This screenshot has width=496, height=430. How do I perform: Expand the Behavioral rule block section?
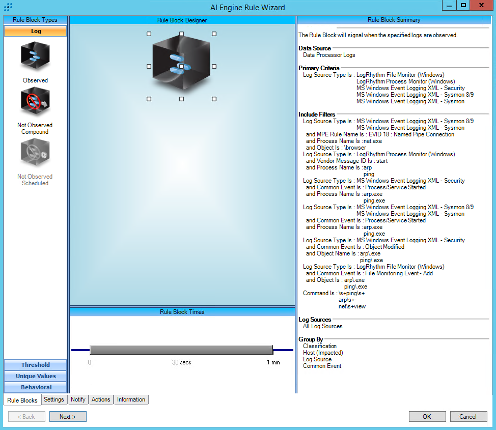[x=36, y=387]
